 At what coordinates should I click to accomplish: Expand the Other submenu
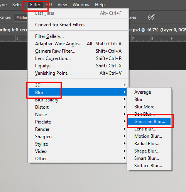78,159
